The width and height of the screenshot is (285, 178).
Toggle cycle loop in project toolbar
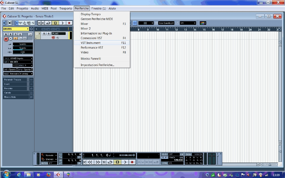(x=48, y=23)
